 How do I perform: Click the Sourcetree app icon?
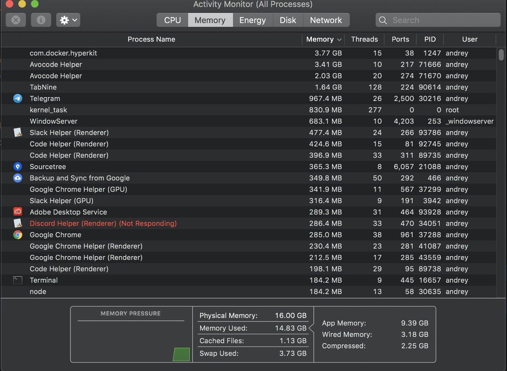[17, 167]
